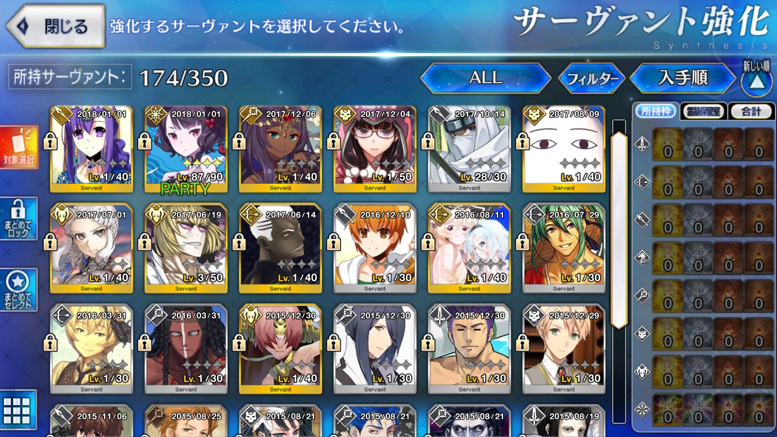
Task: Activate the まとめてロック batch lock icon
Action: (19, 218)
